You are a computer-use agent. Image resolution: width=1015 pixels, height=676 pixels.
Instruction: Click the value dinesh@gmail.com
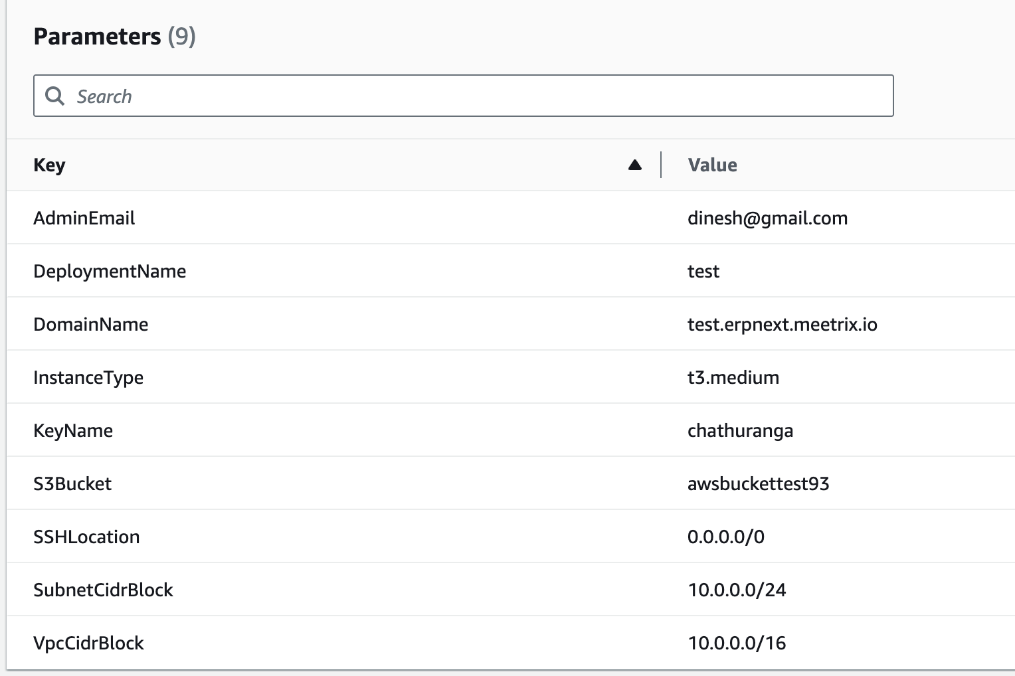tap(767, 218)
